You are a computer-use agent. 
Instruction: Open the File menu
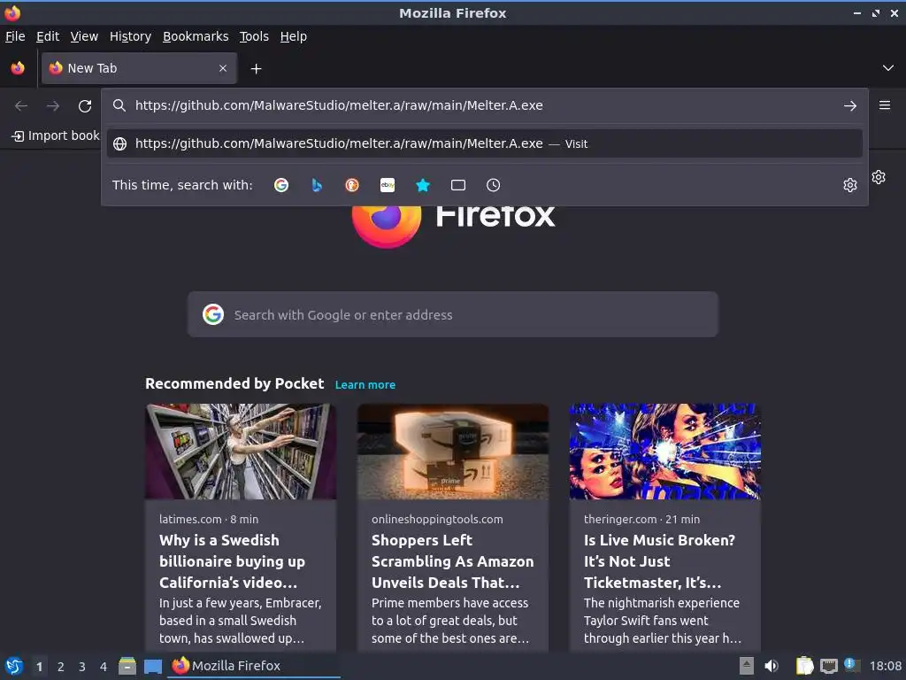click(x=15, y=36)
